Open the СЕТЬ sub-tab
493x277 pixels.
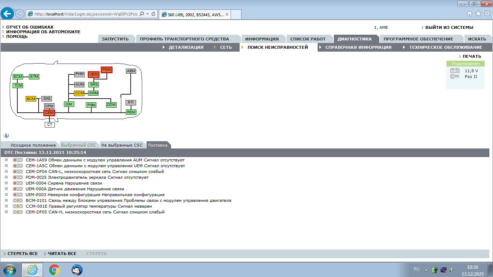[226, 47]
